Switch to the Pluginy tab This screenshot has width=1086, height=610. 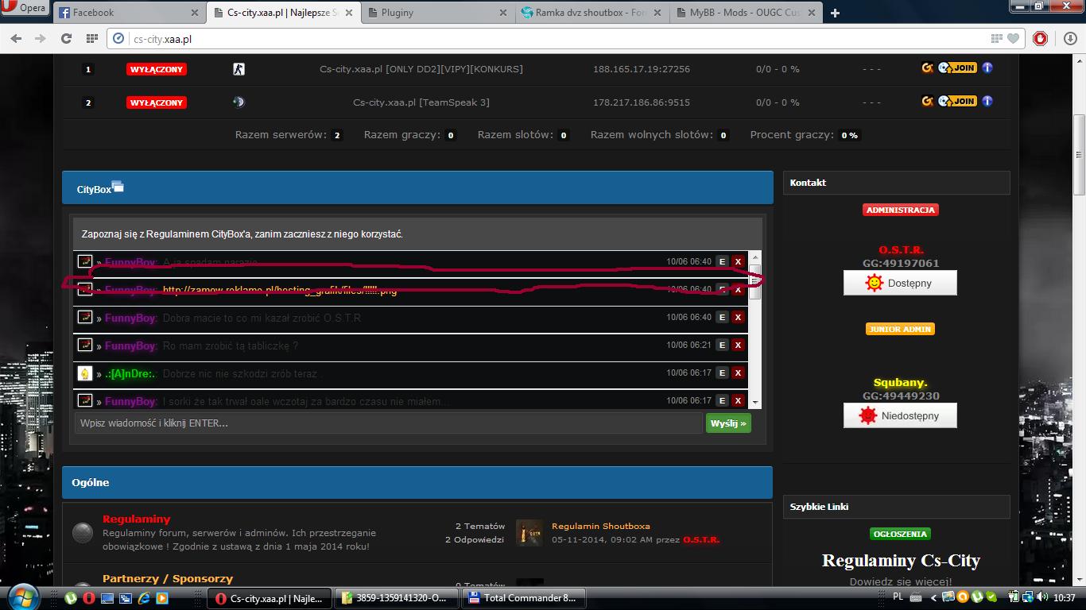437,13
